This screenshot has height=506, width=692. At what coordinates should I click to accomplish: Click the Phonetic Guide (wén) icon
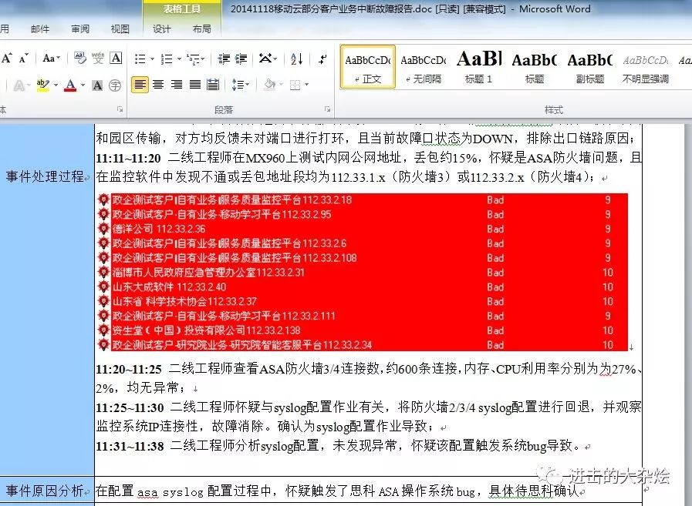[98, 59]
